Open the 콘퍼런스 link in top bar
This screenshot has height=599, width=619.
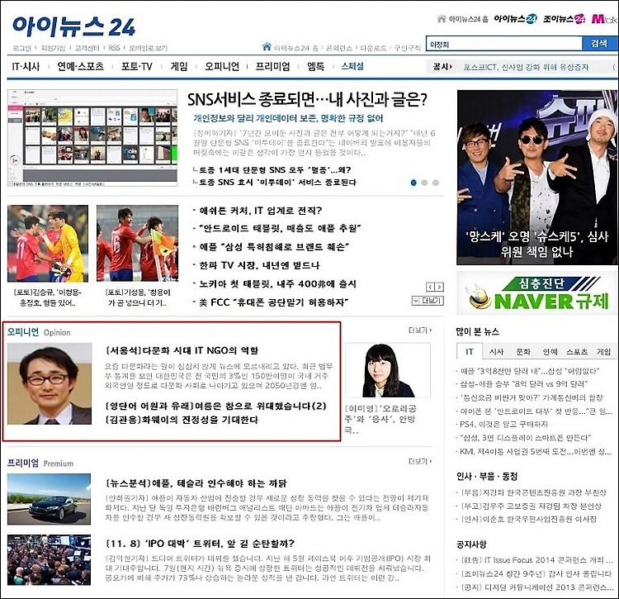[x=339, y=48]
